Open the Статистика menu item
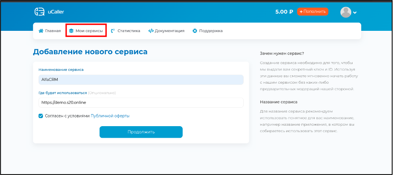This screenshot has height=175, width=393. point(125,31)
